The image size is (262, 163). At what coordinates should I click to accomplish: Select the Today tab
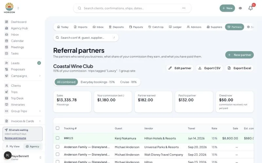point(63,27)
